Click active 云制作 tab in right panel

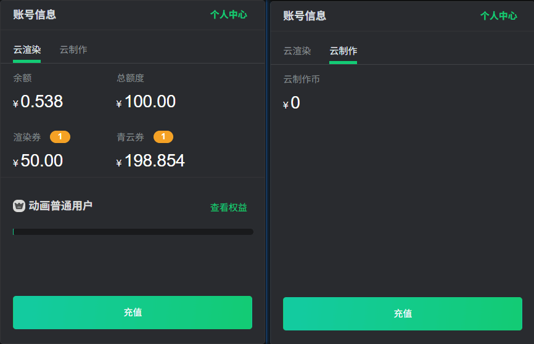(x=343, y=51)
